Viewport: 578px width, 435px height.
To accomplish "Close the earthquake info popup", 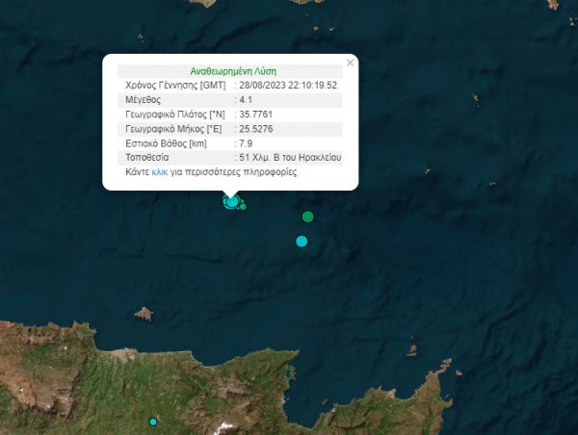I will pyautogui.click(x=351, y=63).
